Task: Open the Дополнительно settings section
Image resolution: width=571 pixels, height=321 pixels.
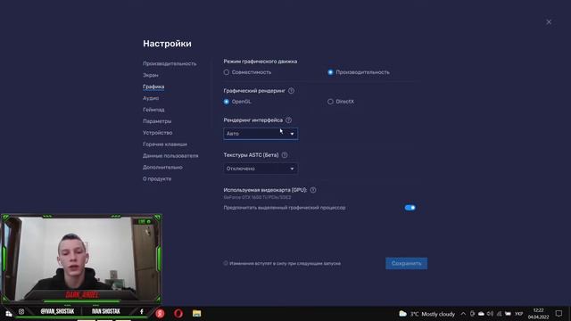Action: [x=162, y=167]
